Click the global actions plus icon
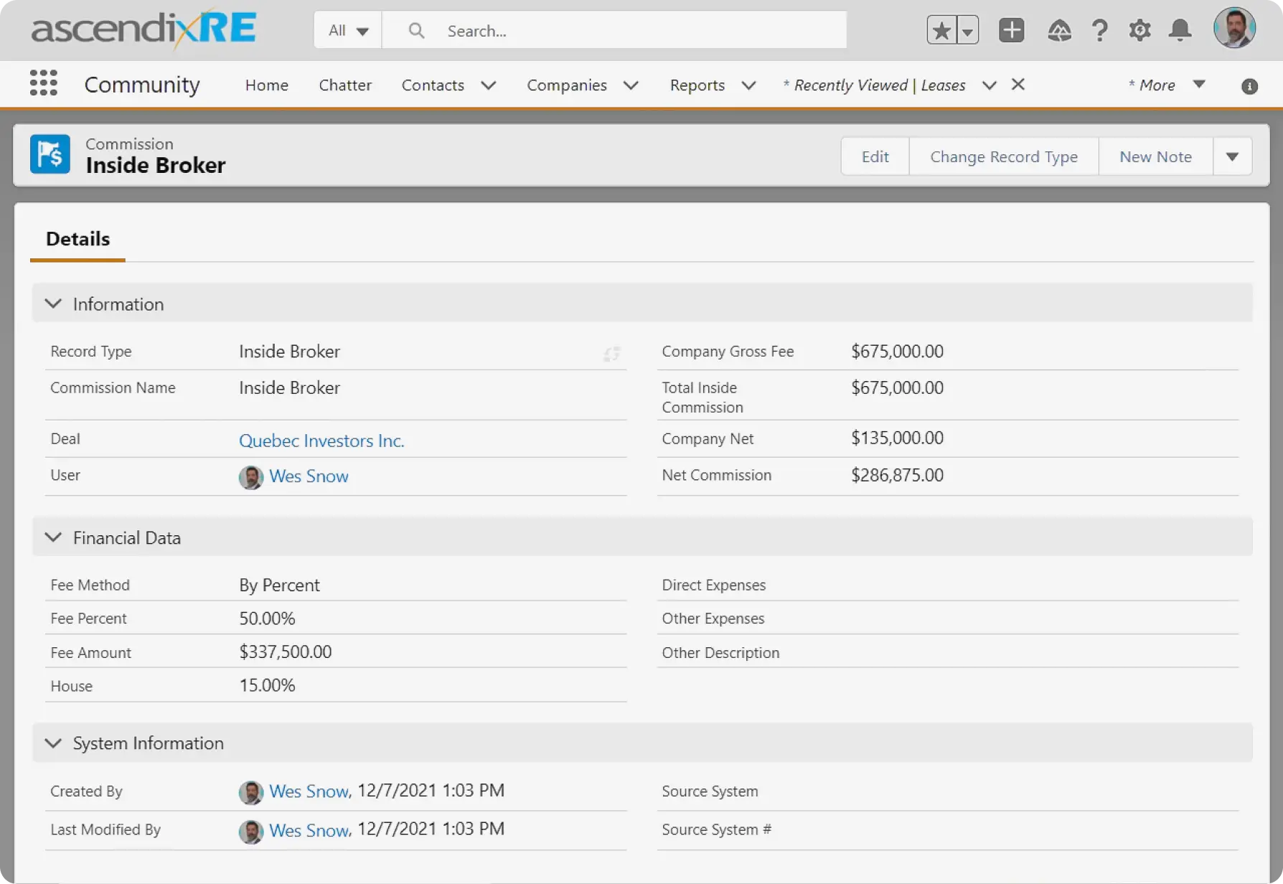 pos(1012,30)
